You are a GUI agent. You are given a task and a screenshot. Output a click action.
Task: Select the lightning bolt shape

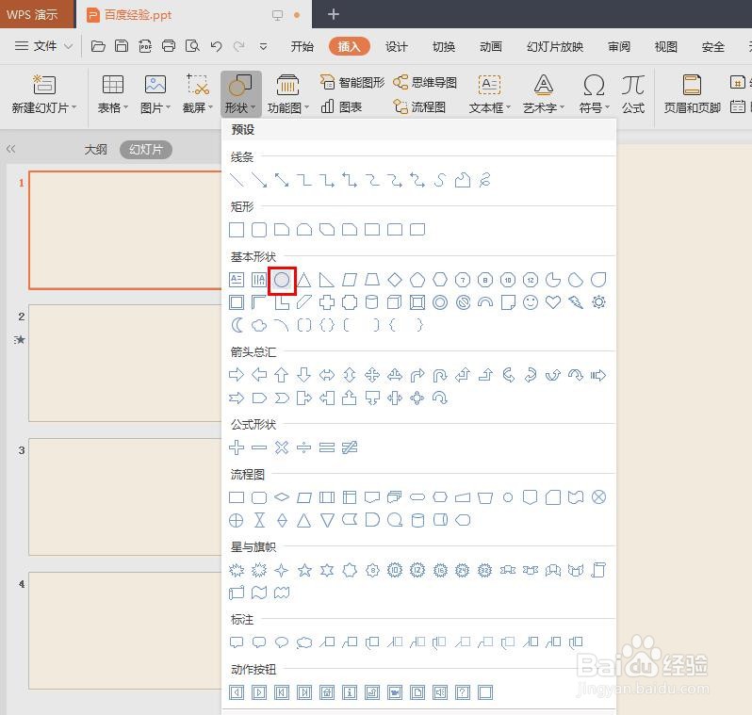tap(576, 302)
